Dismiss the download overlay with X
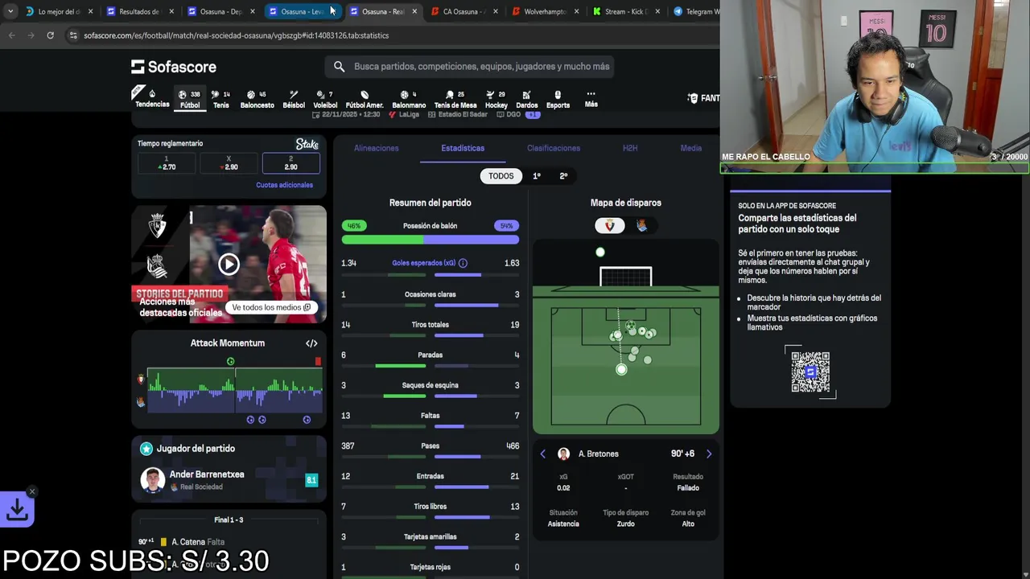Screen dimensions: 1030x579 [x=32, y=491]
